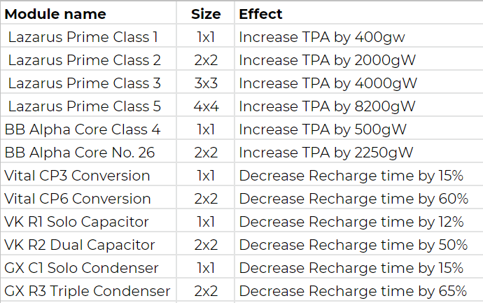
Task: Click the 'Vital CP3 Conversion' cell
Action: point(78,176)
